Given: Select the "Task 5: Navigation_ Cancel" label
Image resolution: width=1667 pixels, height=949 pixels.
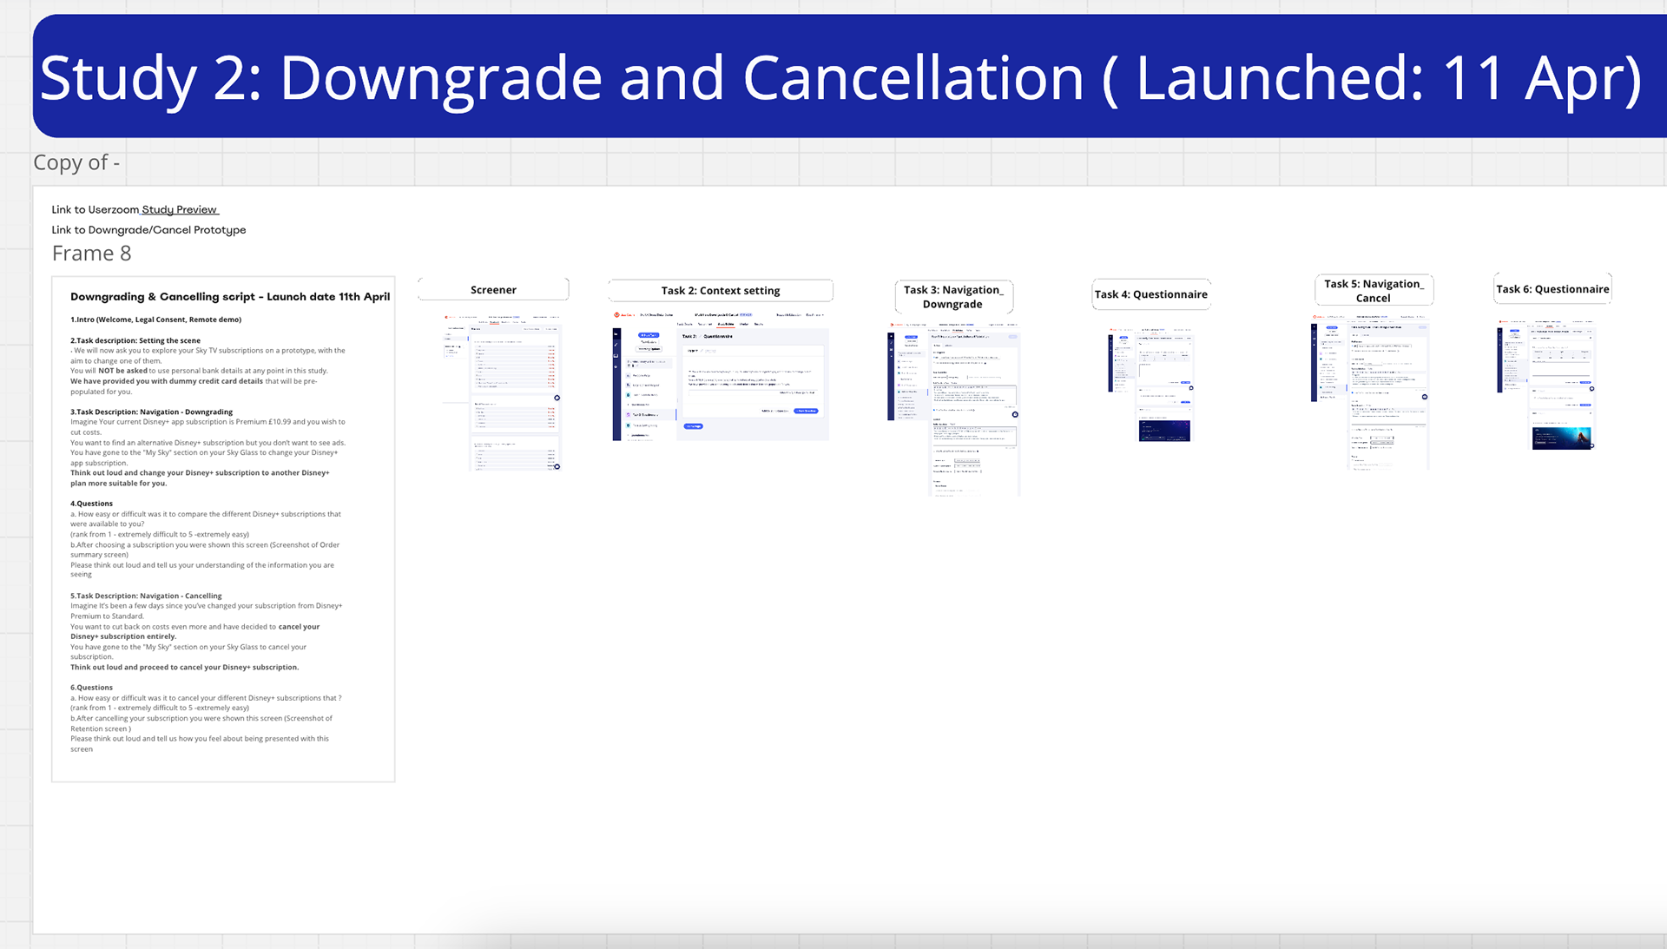Looking at the screenshot, I should [x=1374, y=290].
